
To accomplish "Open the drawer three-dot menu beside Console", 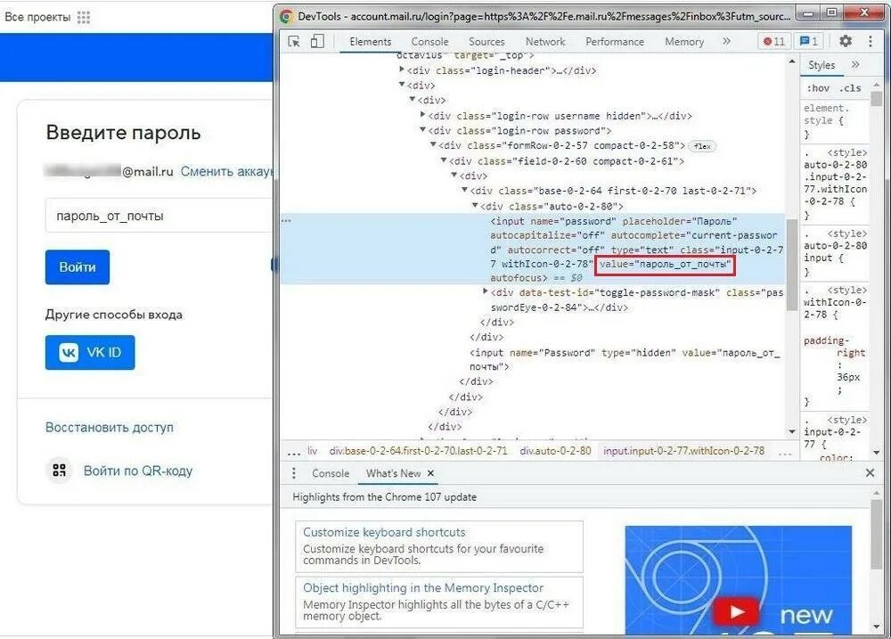I will (x=293, y=473).
